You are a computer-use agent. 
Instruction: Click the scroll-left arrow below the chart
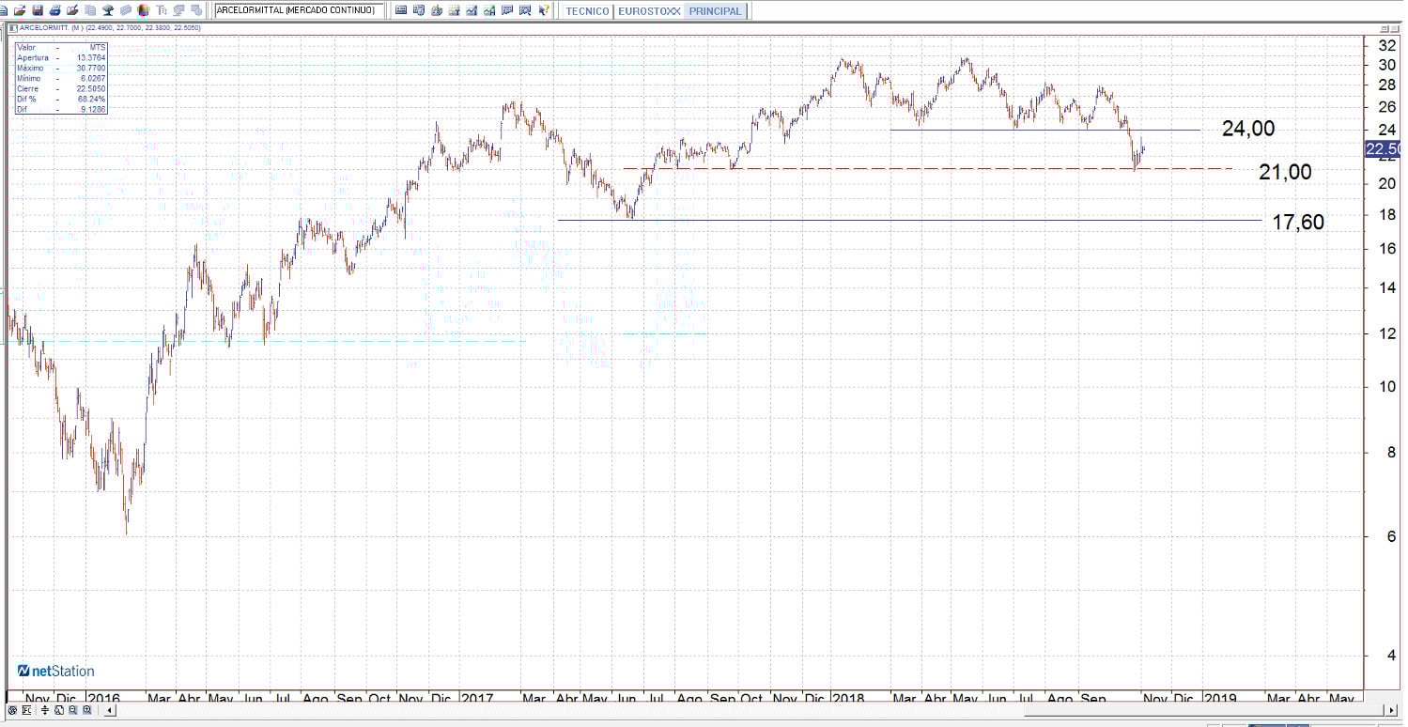(x=110, y=710)
